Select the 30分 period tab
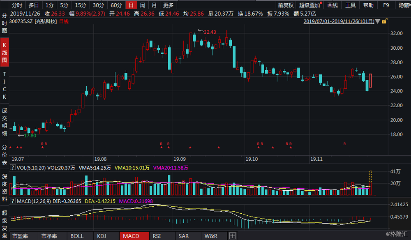 pos(98,5)
